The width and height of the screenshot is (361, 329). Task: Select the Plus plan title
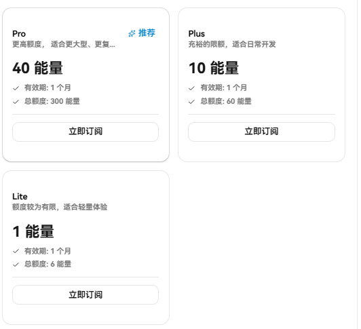click(196, 34)
